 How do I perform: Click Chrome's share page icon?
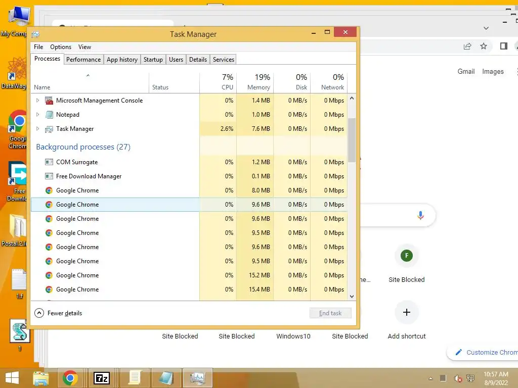pos(467,46)
